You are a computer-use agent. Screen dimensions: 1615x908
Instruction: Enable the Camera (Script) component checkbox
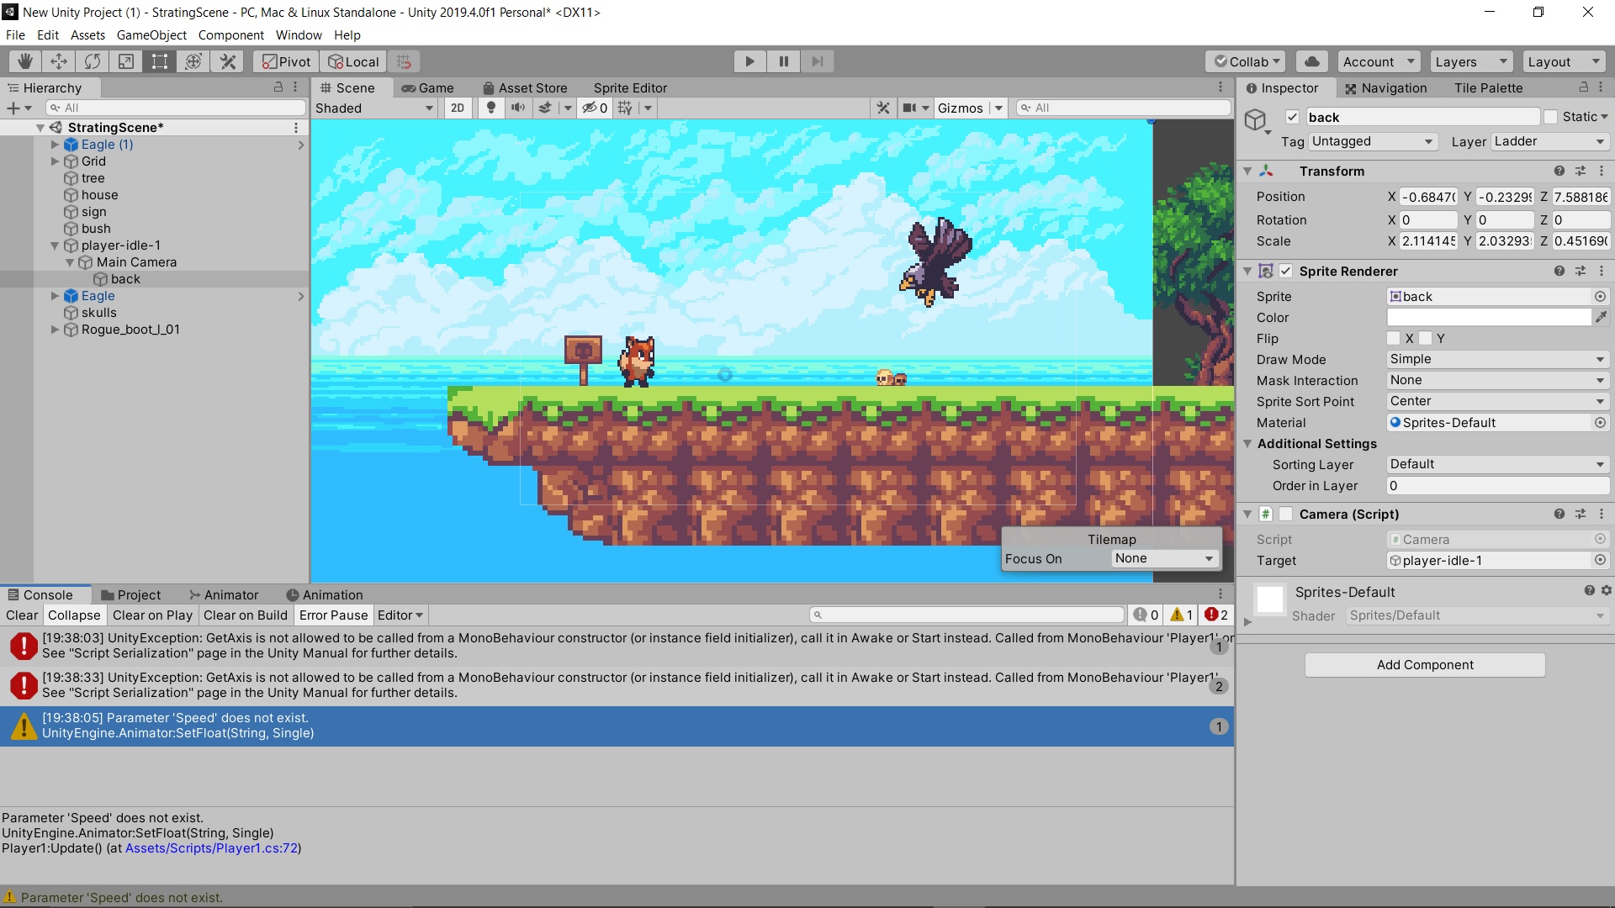(x=1286, y=514)
